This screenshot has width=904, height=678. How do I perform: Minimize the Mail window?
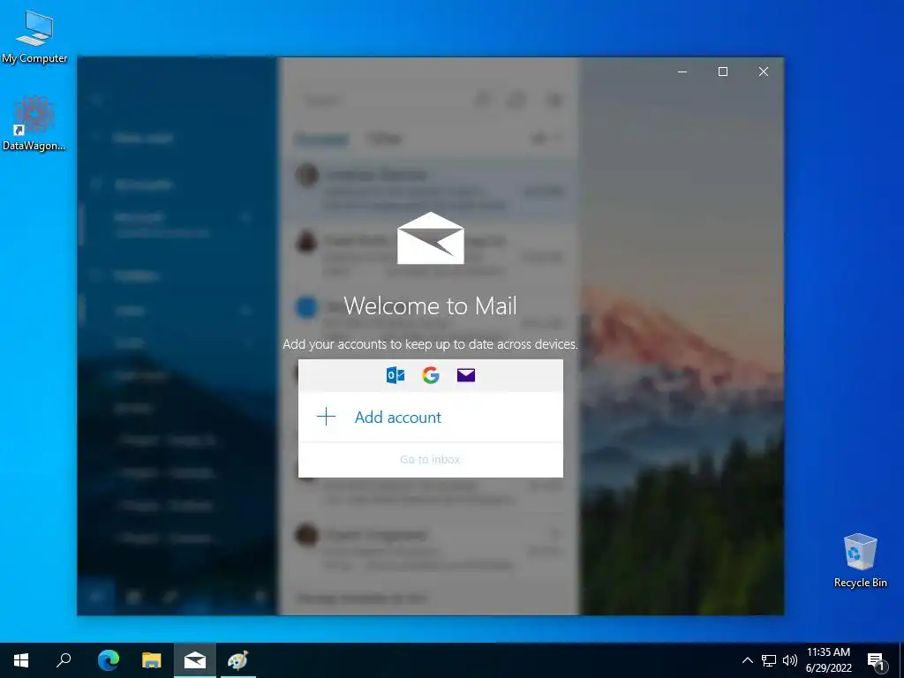click(x=682, y=72)
